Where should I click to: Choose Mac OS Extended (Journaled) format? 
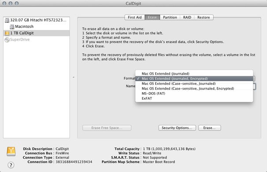194,74
